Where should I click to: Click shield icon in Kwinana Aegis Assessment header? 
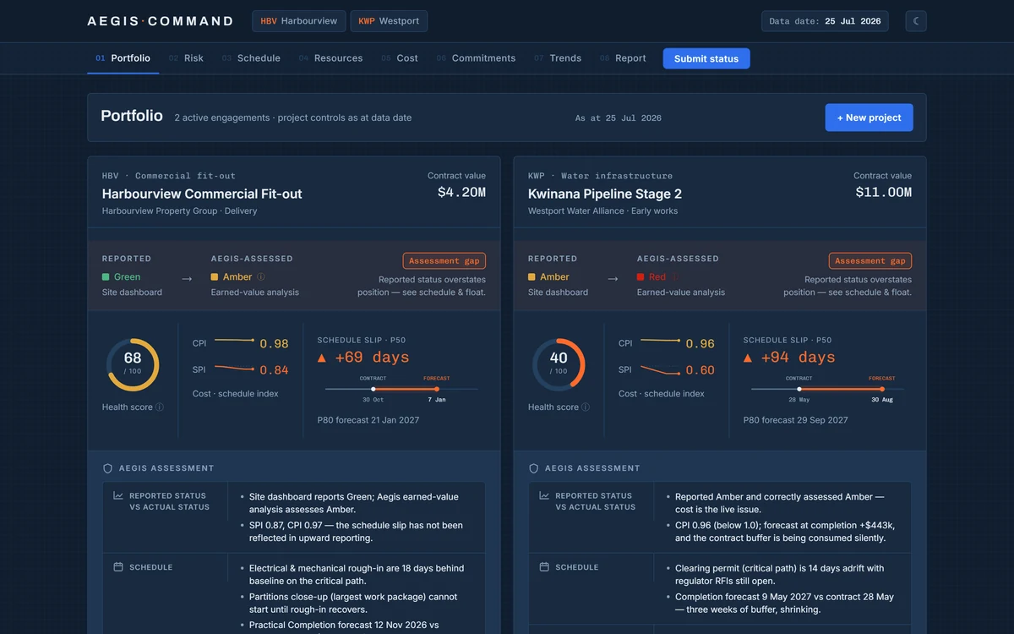[x=533, y=467]
